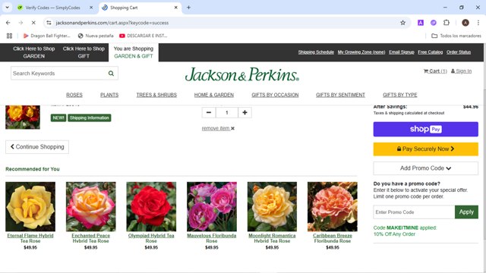Select the GARDEN & GIFT shopping tab
Viewport: 486px width, 273px height.
pos(134,52)
